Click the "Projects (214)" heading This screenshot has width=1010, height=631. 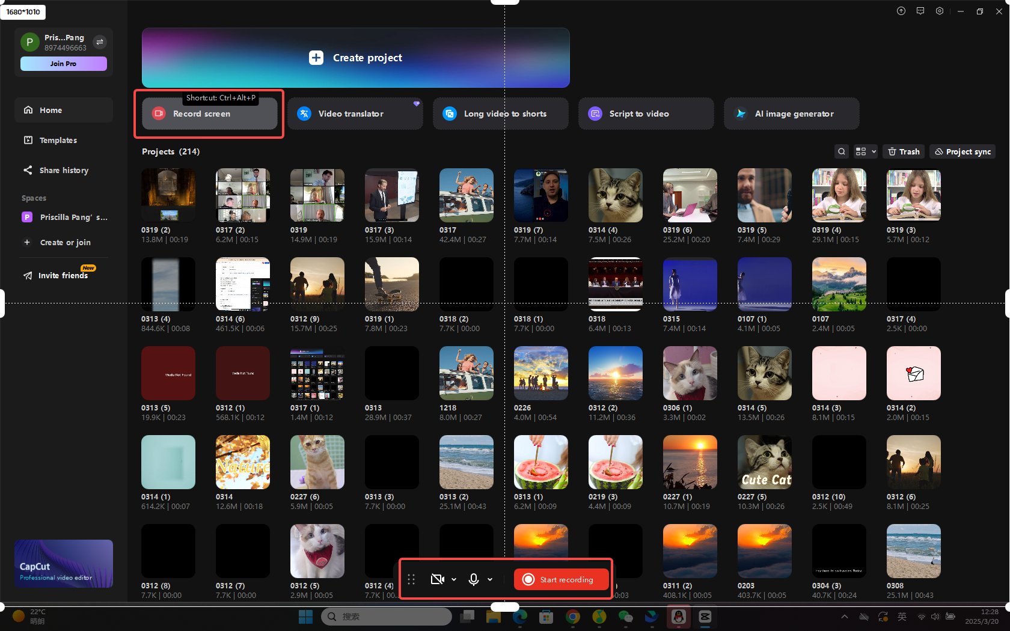pos(171,151)
